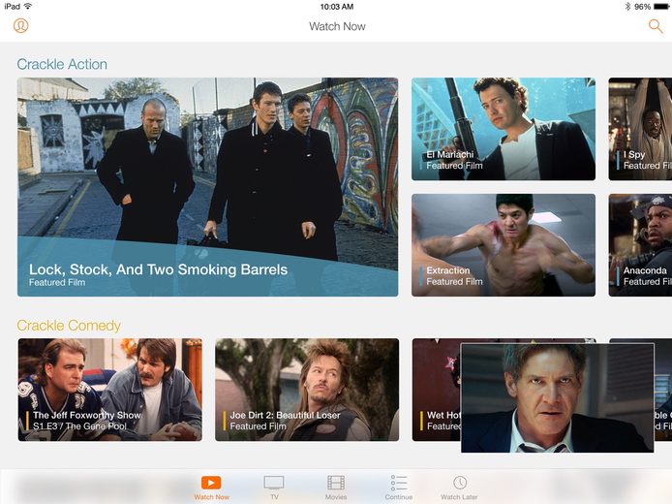Screen dimensions: 672x504
Task: Select the Extraction featured film tile
Action: pos(504,245)
